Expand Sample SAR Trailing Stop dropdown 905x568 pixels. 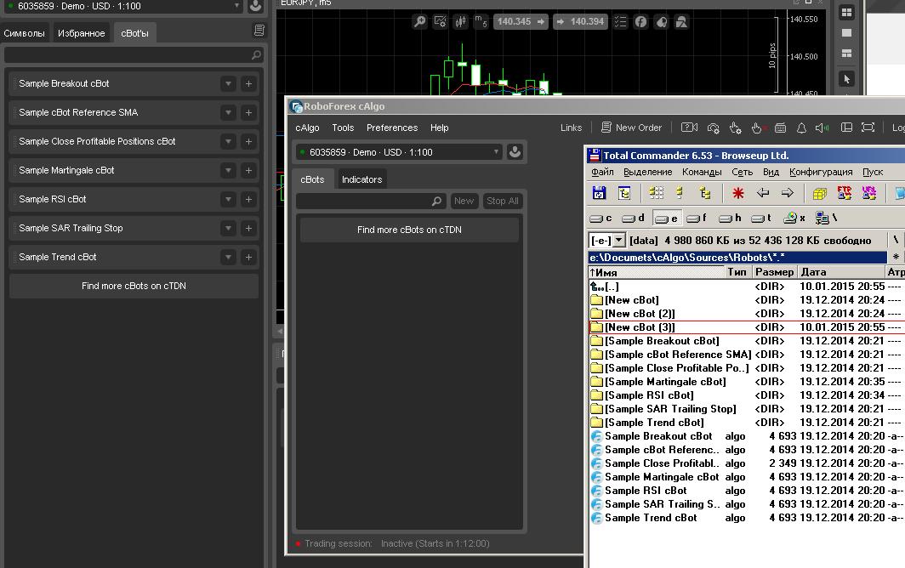click(x=229, y=228)
